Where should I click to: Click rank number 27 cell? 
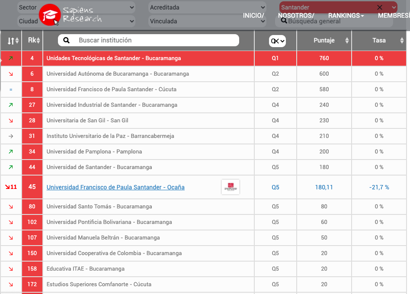tap(32, 105)
